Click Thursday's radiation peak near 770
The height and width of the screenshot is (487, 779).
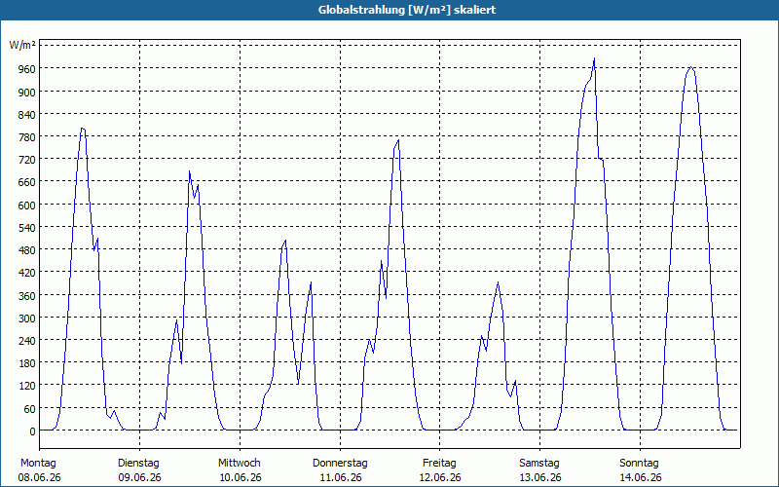398,140
